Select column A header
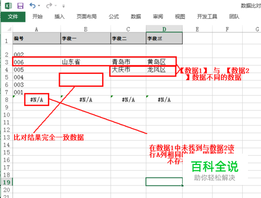 37,29
